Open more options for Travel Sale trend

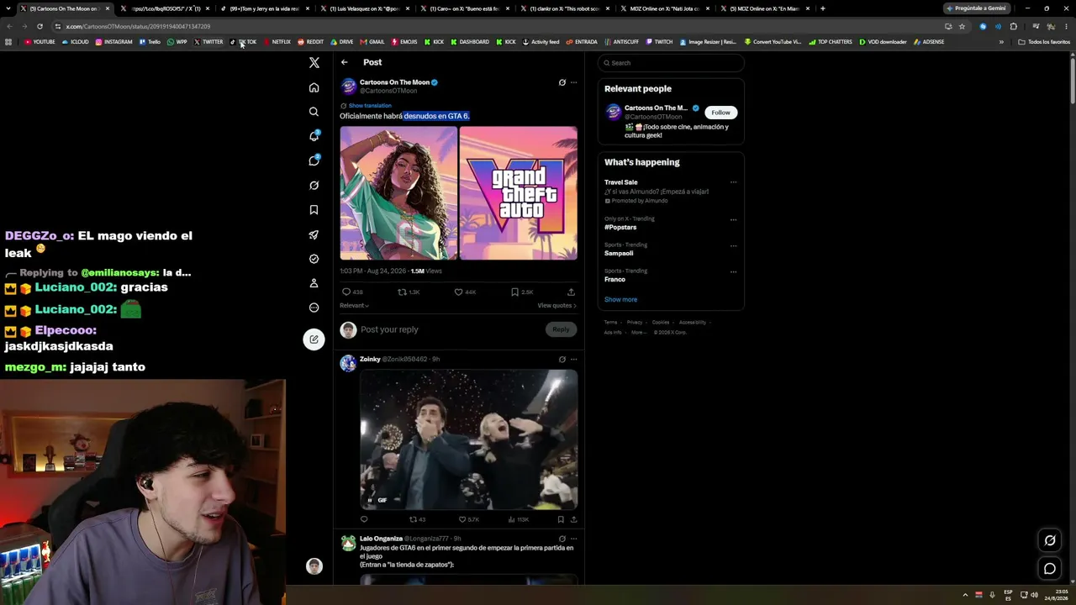click(733, 182)
